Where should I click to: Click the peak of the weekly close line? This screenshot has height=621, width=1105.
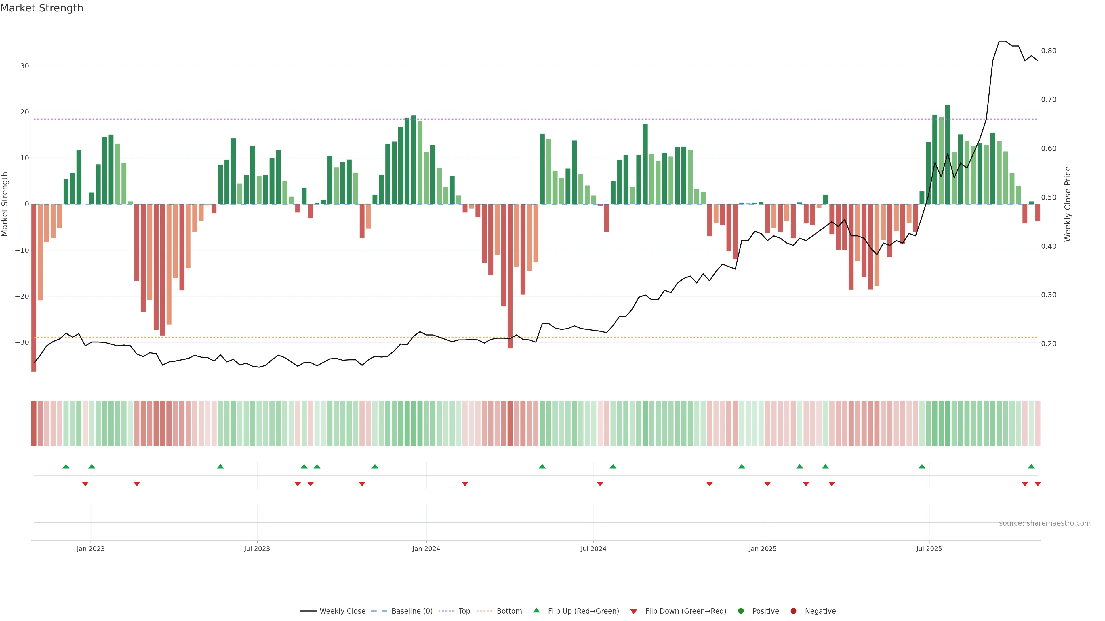tap(1003, 41)
